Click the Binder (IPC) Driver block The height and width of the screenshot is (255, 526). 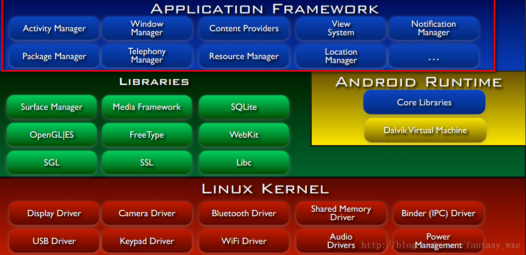click(x=438, y=213)
